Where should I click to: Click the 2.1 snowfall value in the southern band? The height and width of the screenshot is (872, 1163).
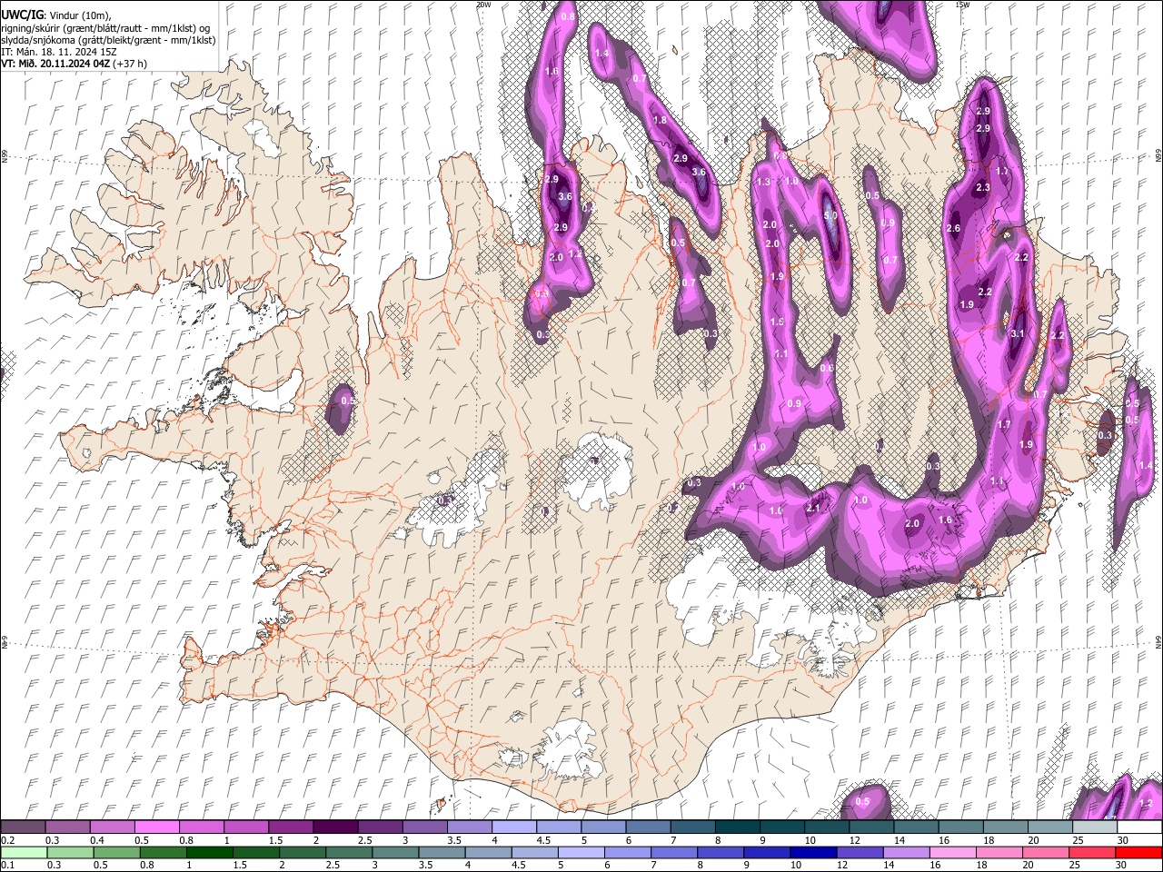[x=813, y=509]
